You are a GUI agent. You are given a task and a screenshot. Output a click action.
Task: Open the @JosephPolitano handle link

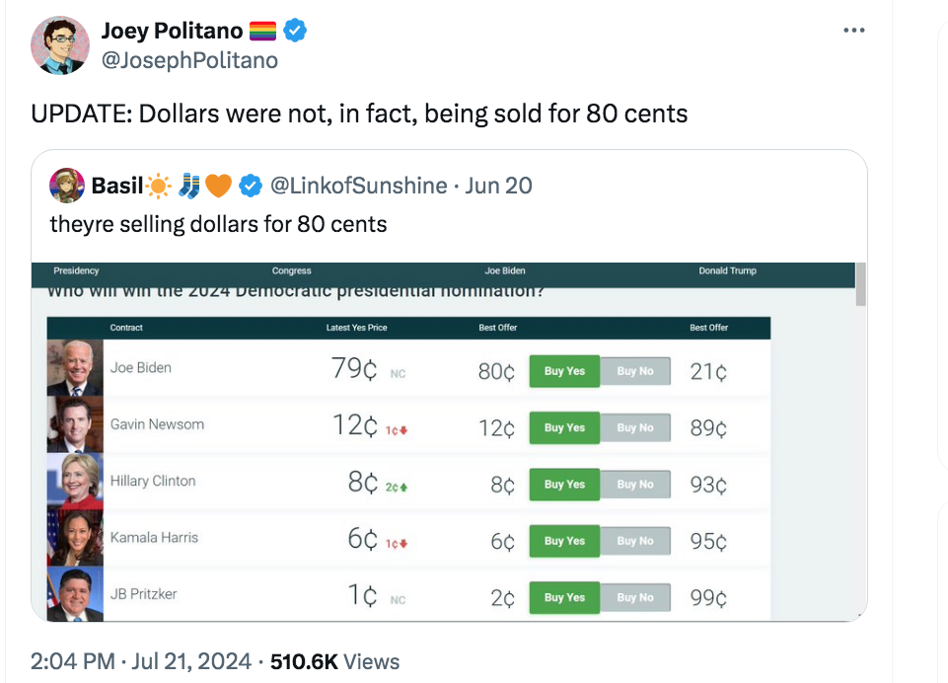coord(189,60)
